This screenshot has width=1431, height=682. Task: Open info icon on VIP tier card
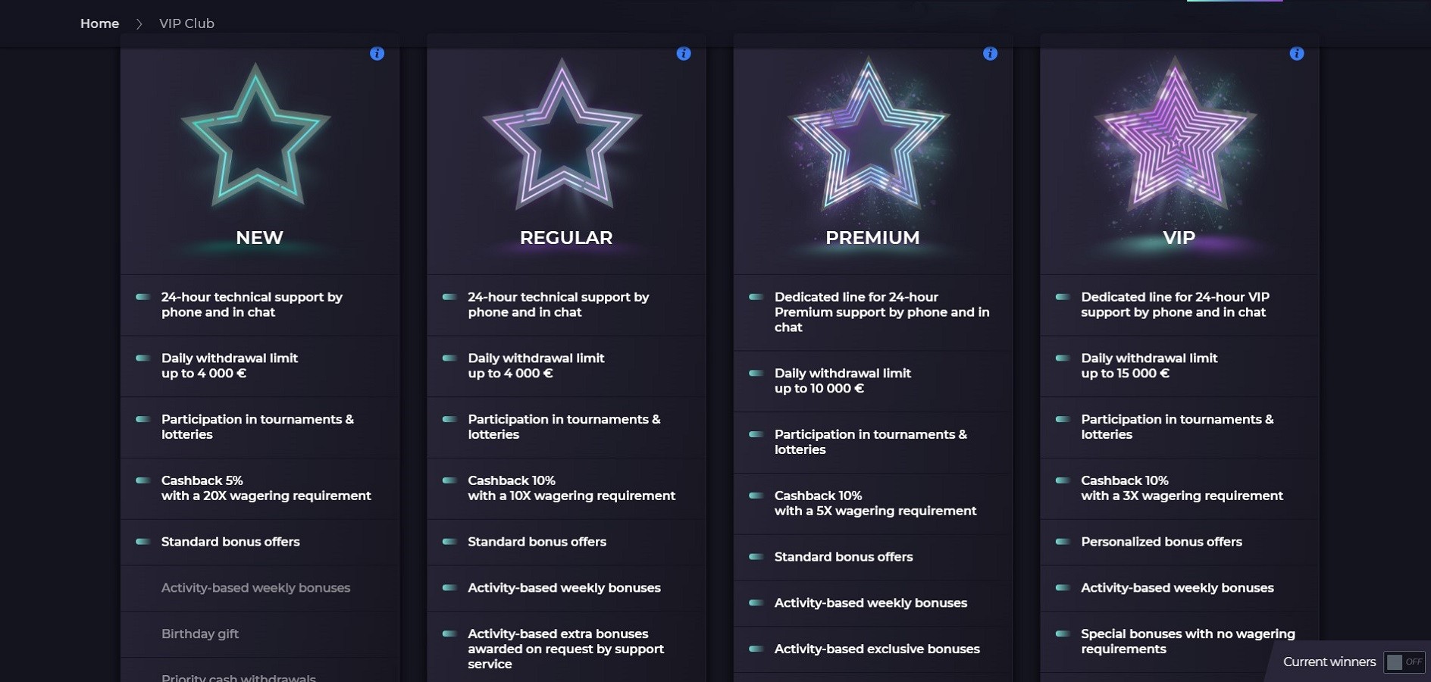1297,54
